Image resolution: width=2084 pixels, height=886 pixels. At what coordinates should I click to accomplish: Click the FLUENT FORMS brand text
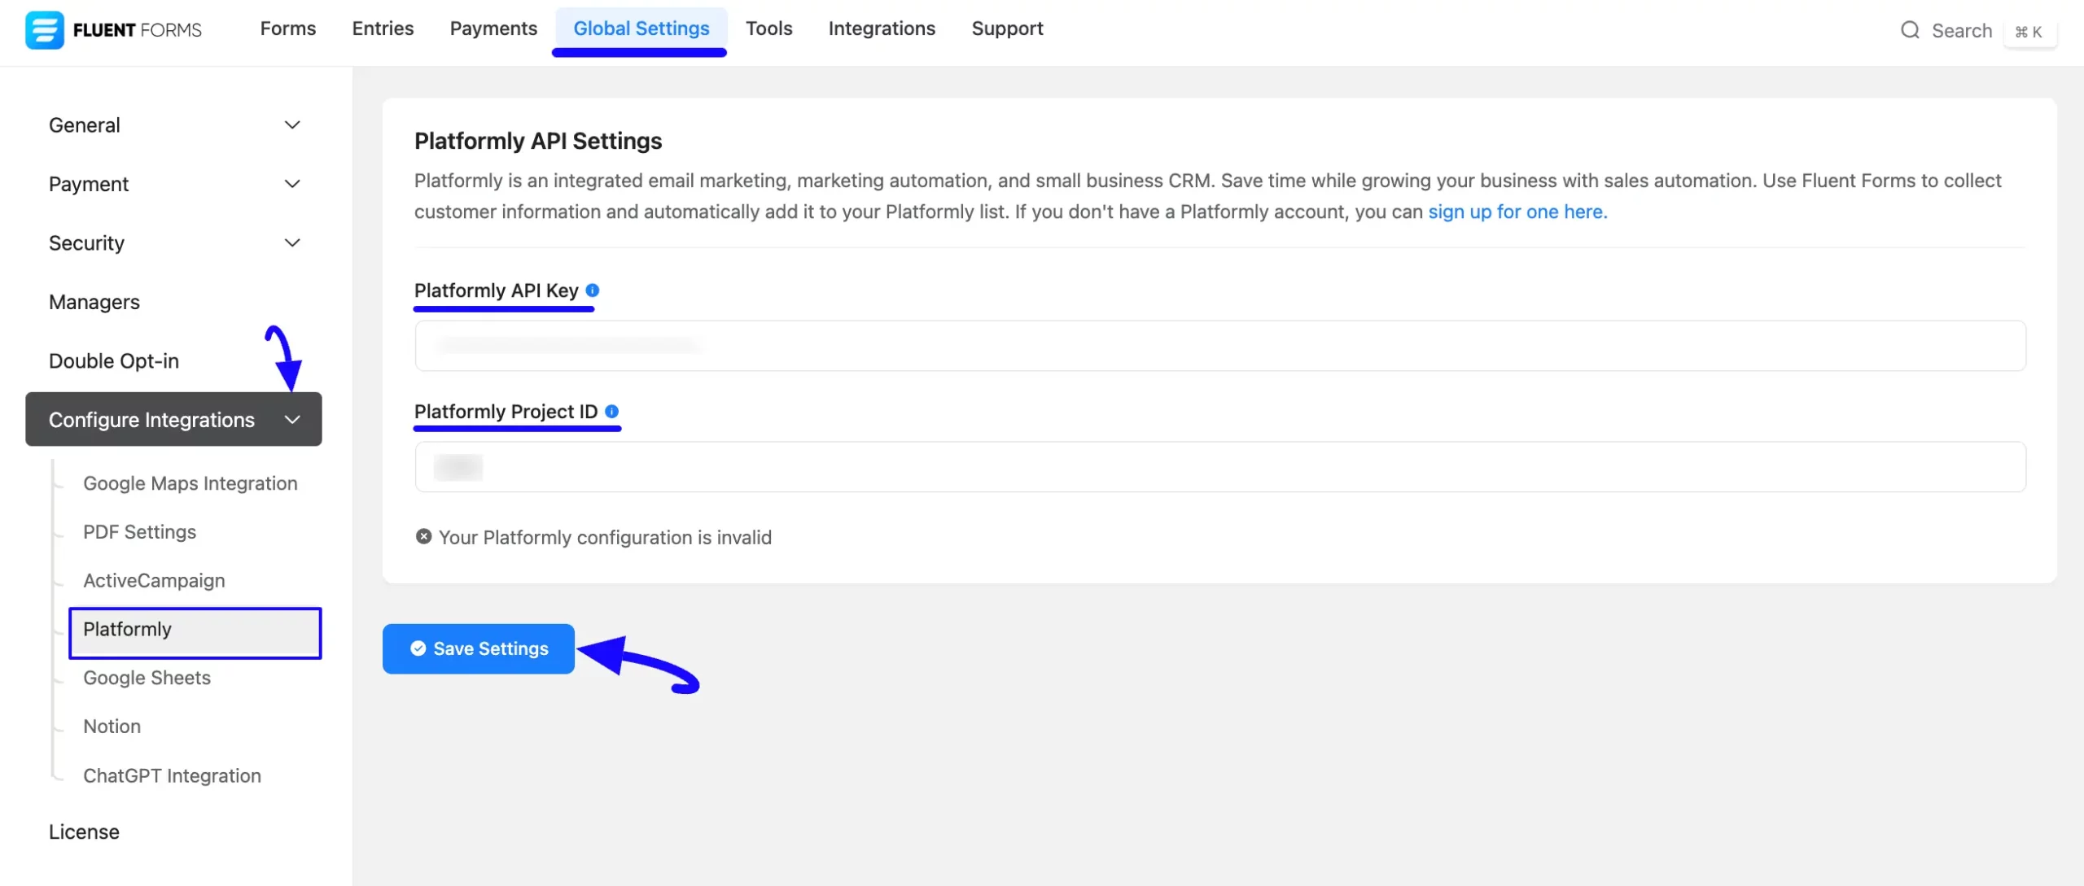pyautogui.click(x=138, y=30)
